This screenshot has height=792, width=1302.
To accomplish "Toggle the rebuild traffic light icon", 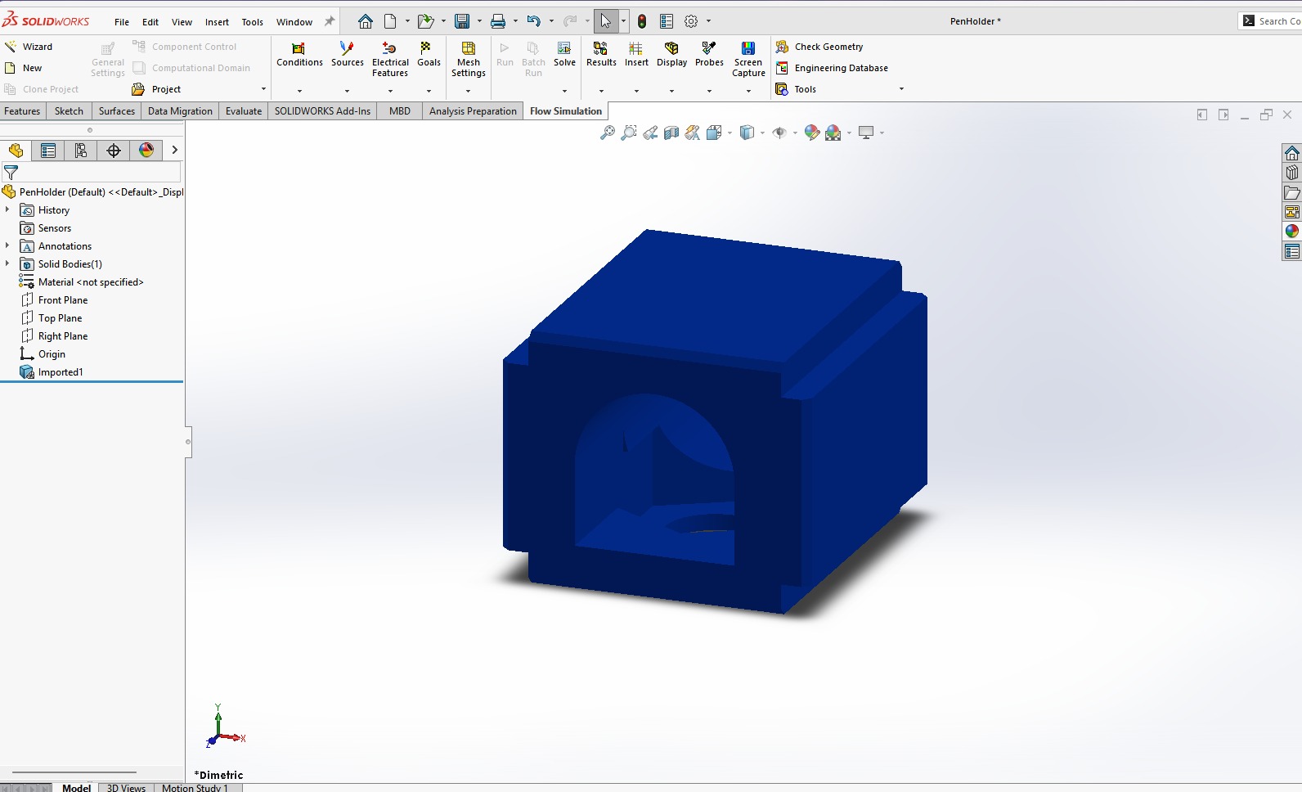I will click(x=642, y=21).
